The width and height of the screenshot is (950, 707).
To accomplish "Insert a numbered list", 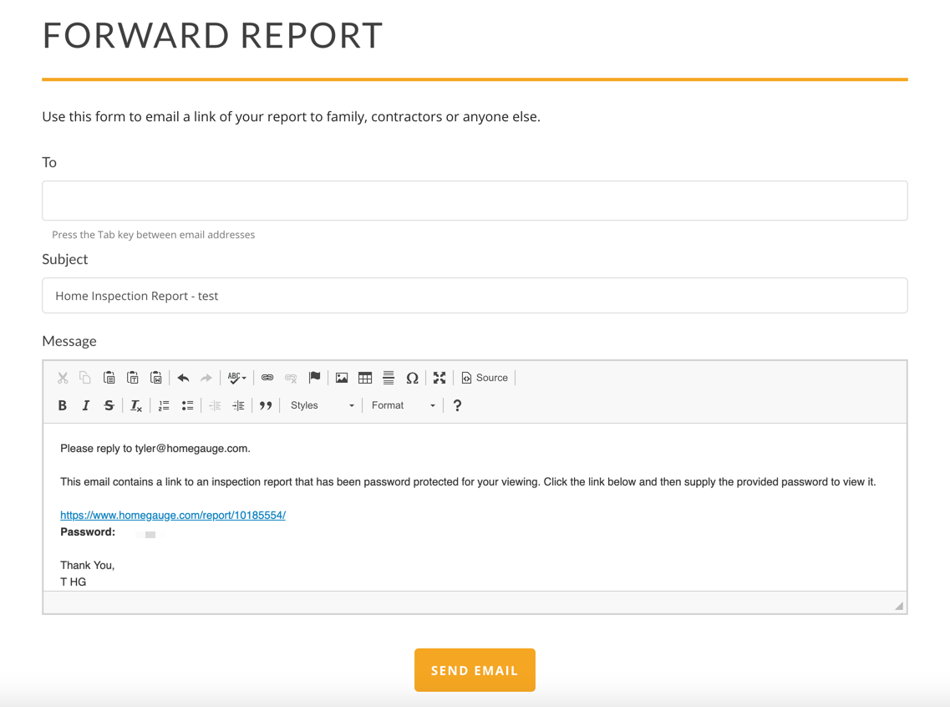I will [164, 405].
